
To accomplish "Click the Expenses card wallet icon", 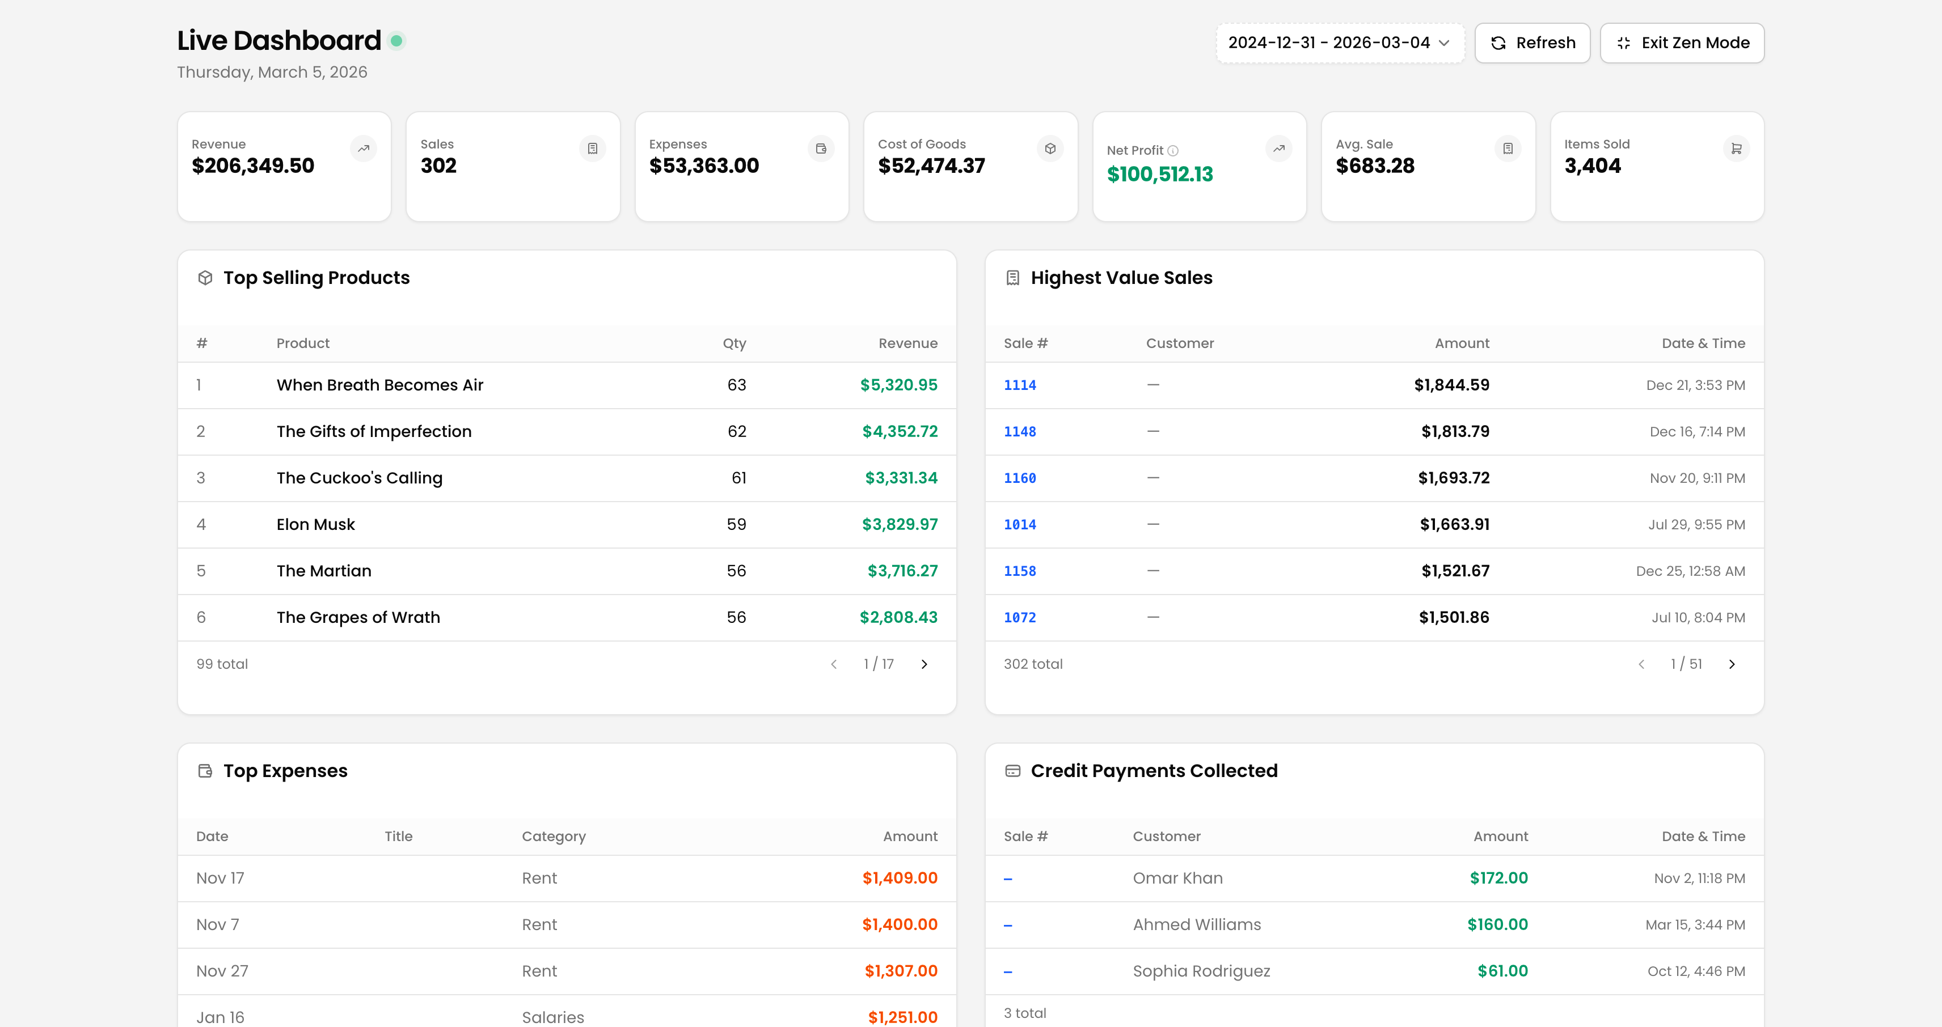I will 821,148.
